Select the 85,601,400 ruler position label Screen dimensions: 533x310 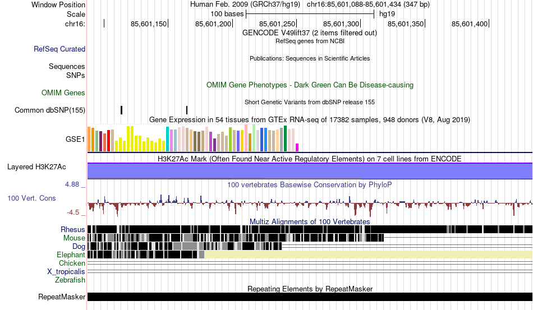(470, 24)
